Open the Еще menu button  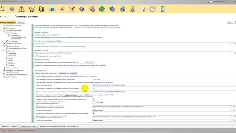(x=230, y=22)
